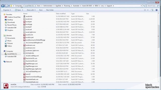Select the AcFields.fdc file

tap(30, 53)
